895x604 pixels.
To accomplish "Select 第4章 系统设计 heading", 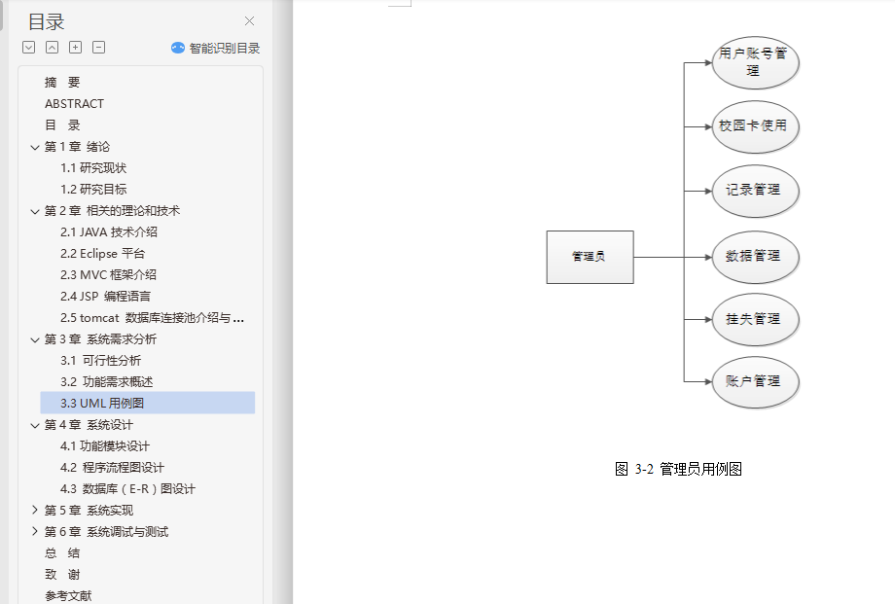I will click(89, 425).
